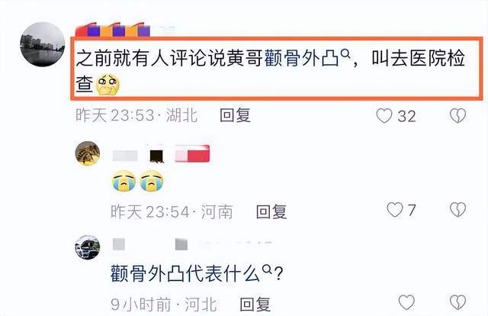Like the Hubei comment with 32 likes
The image size is (488, 316).
click(x=384, y=115)
